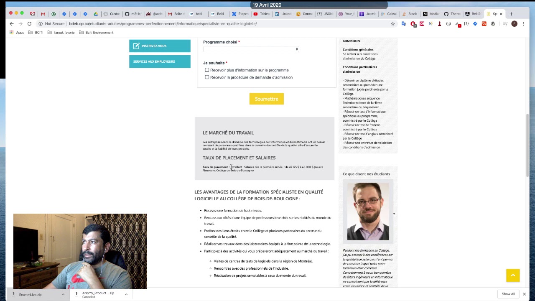Click the blue diamond extension icon
This screenshot has width=535, height=301.
point(475,24)
